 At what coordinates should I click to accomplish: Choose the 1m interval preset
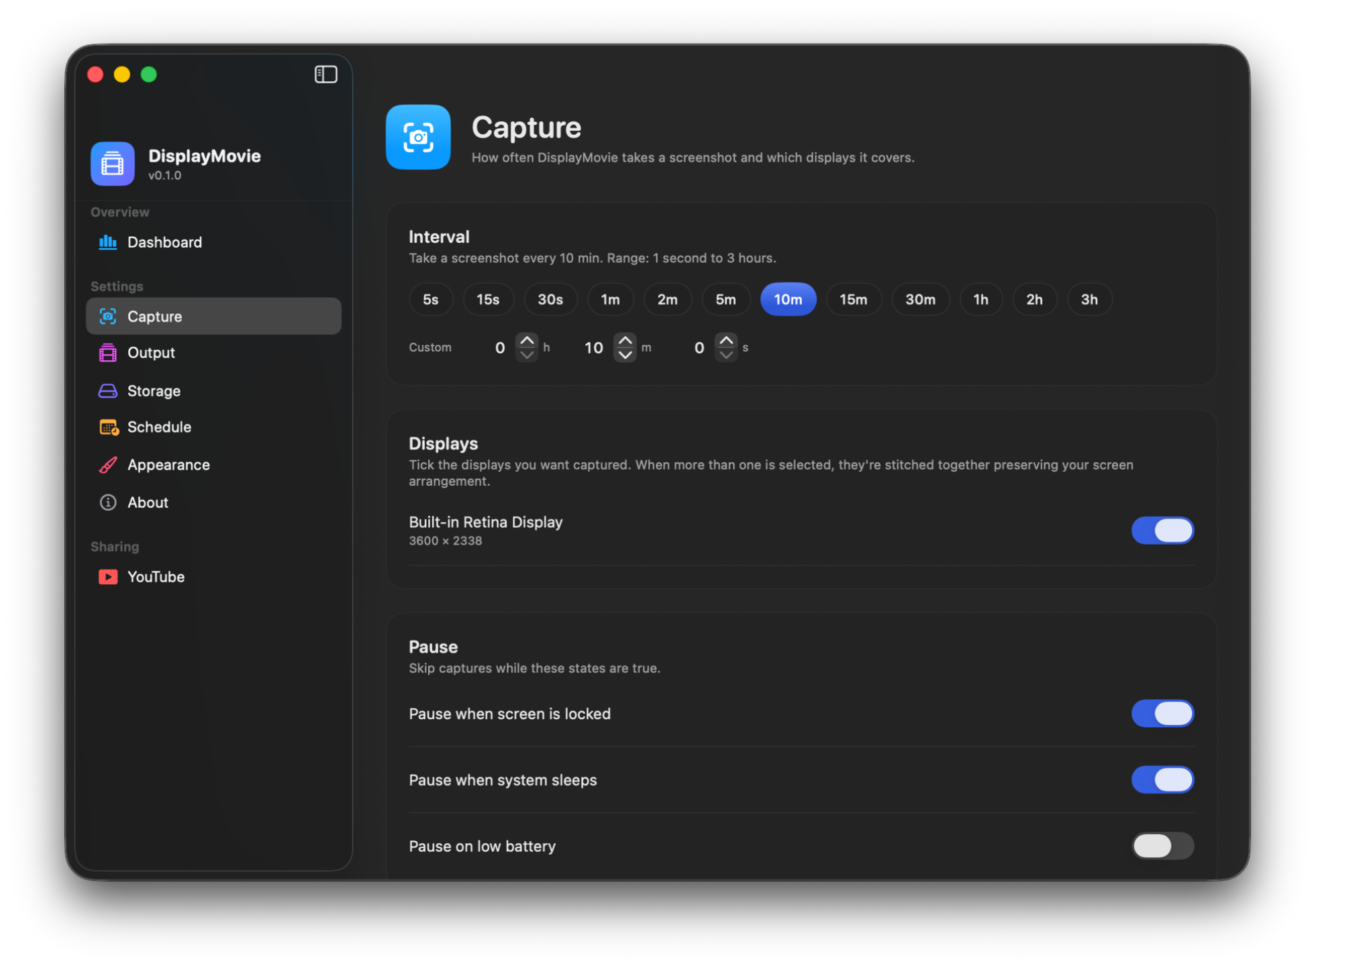610,299
